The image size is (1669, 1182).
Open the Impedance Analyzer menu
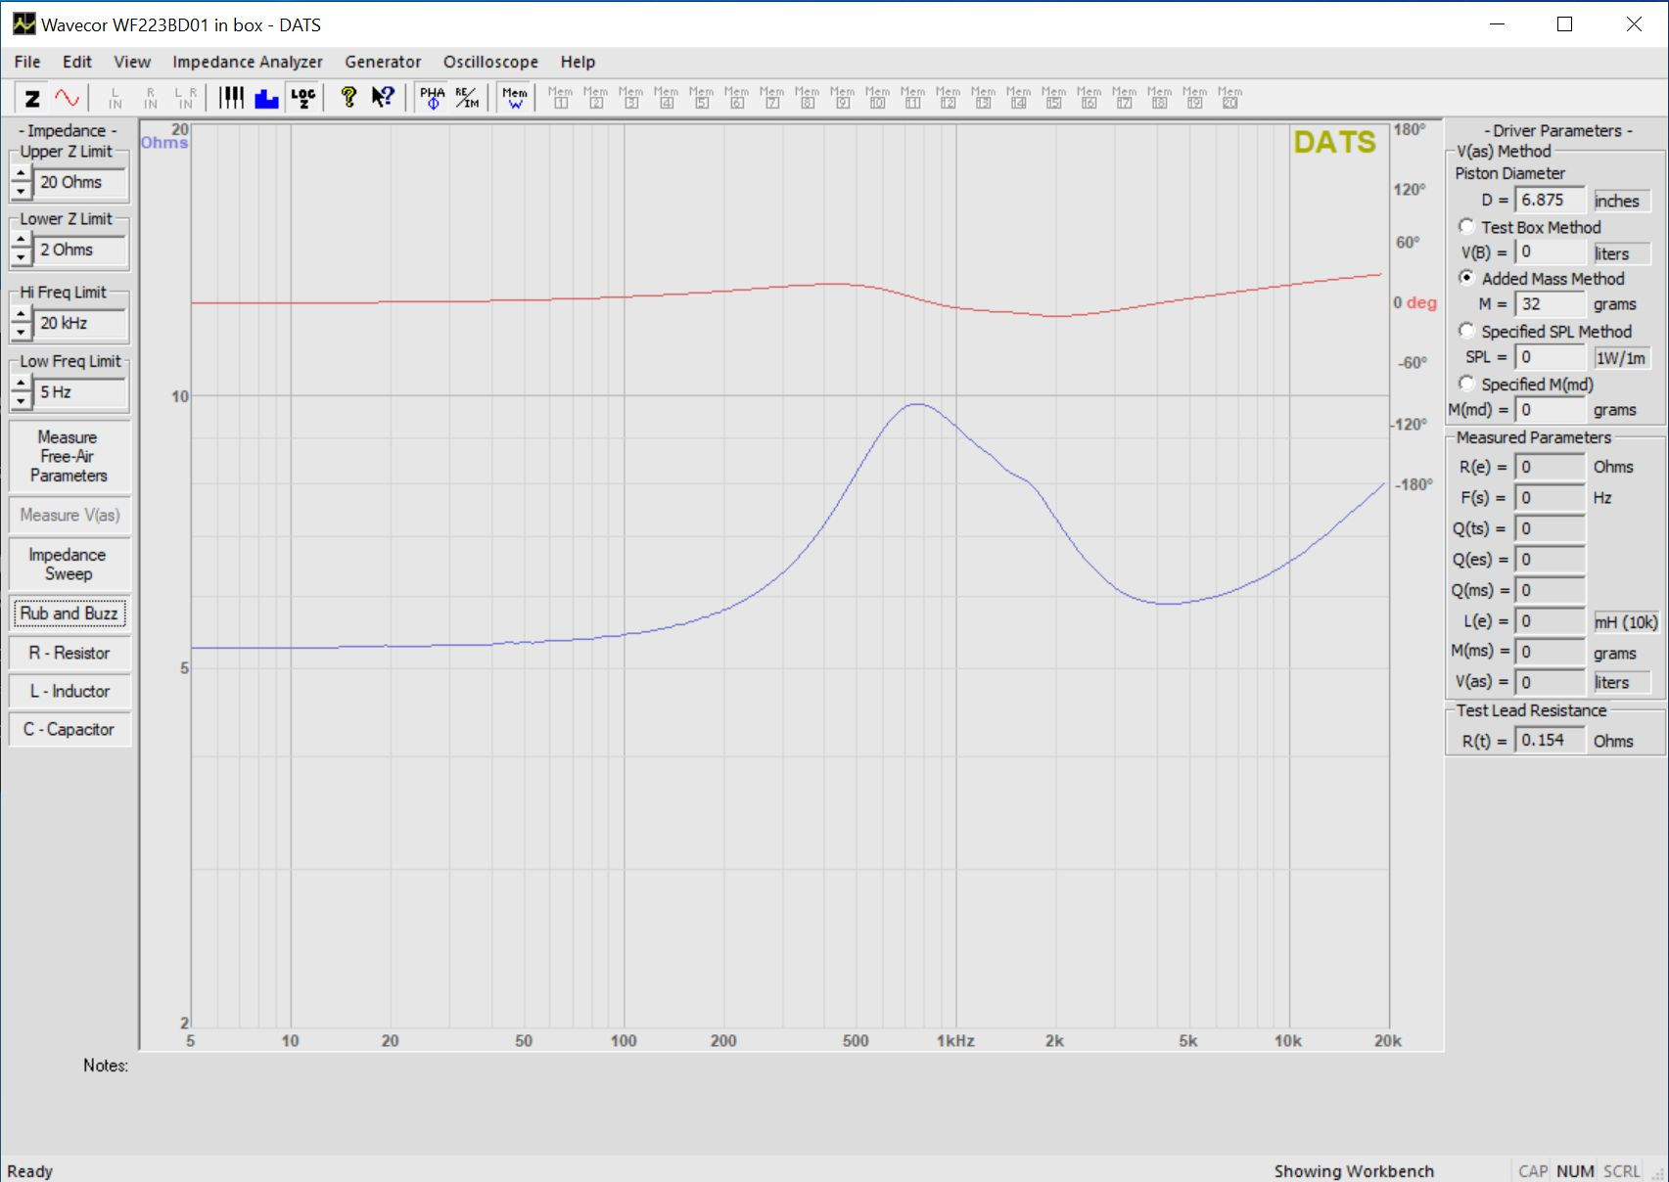[248, 62]
